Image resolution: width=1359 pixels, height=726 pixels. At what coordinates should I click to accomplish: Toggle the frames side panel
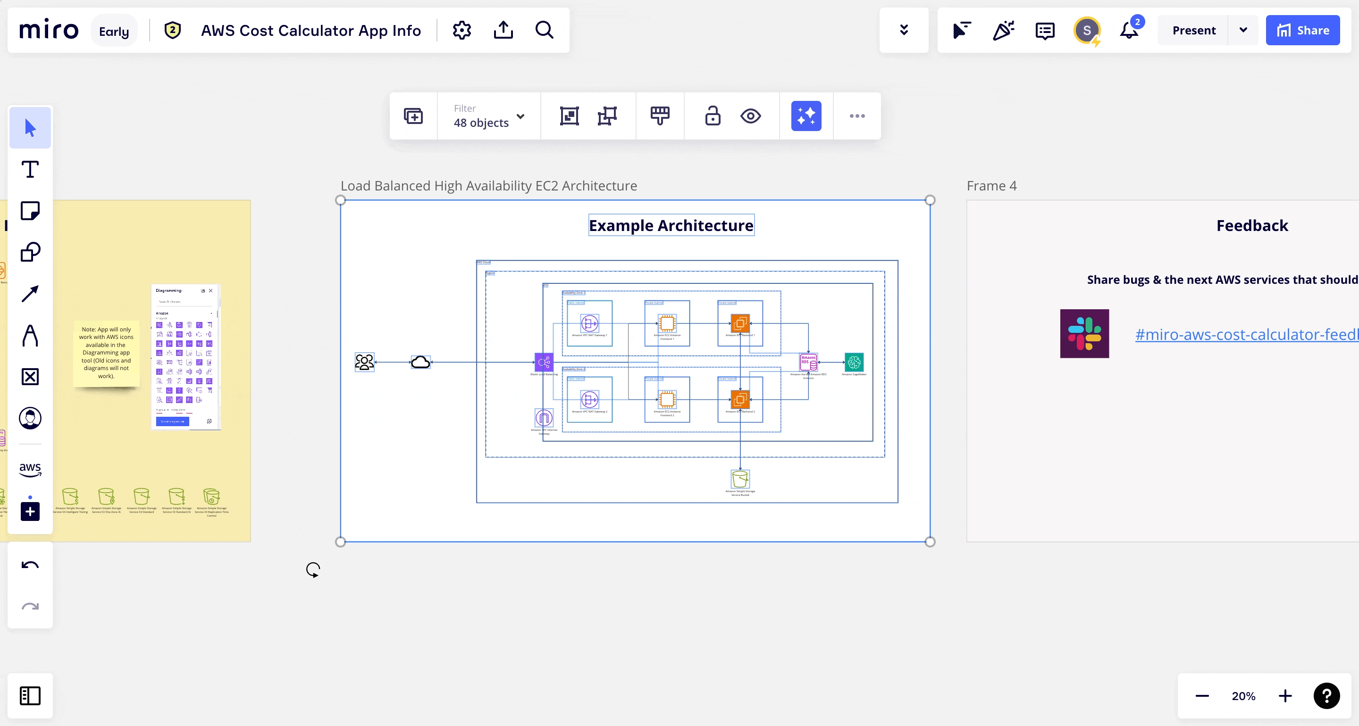pyautogui.click(x=30, y=695)
